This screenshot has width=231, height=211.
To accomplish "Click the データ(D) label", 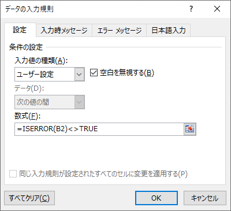I will [x=29, y=88].
